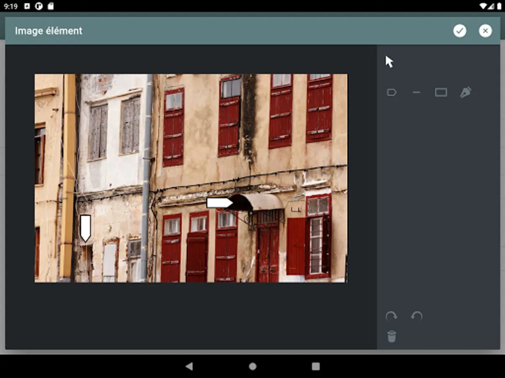Viewport: 505px width, 378px height.
Task: Tap the Image élément title text
Action: (49, 31)
